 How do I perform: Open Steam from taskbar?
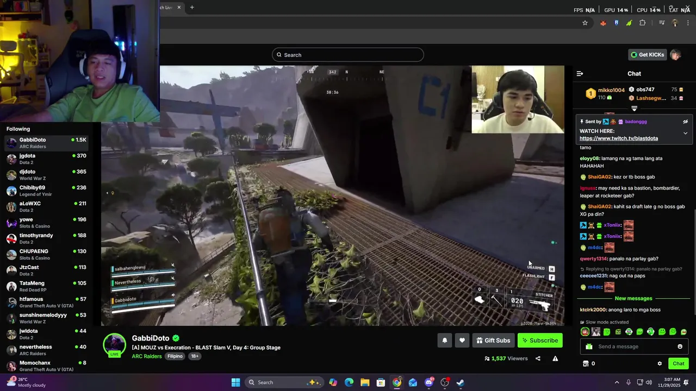click(460, 382)
